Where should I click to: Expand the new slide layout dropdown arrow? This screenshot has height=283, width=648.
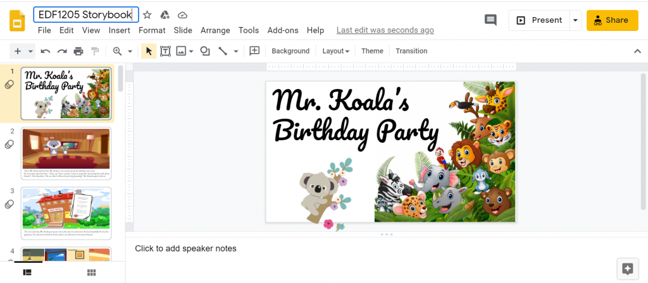tap(30, 52)
